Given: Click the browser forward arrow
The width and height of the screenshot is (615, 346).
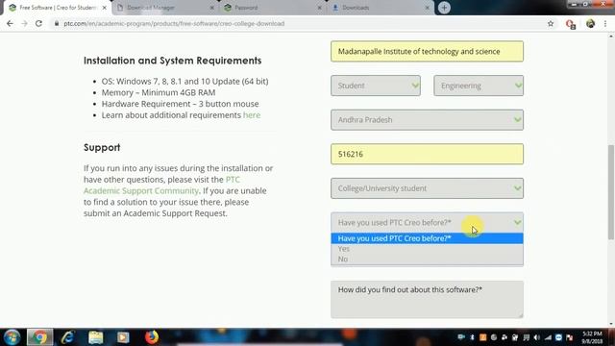Looking at the screenshot, I should point(24,23).
